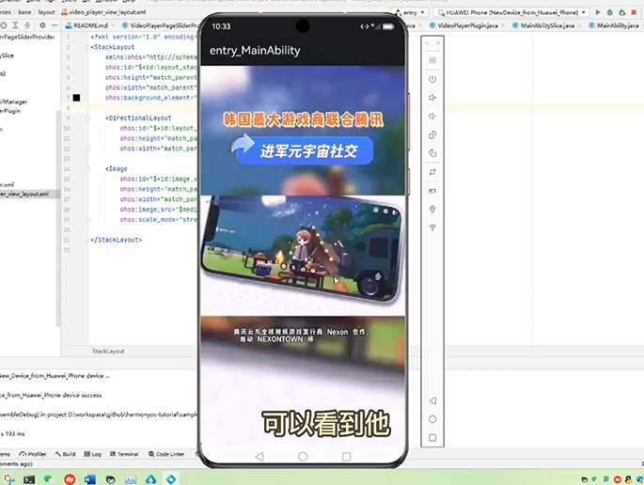Click the </StackLayout> fold marker on line 21
This screenshot has width=644, height=485.
click(x=87, y=240)
